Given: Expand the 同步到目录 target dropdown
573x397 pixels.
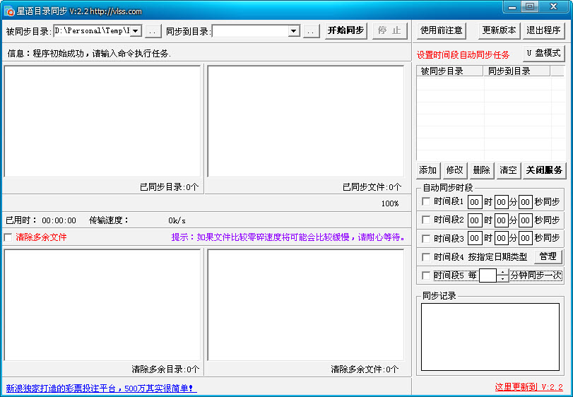Looking at the screenshot, I should 294,31.
